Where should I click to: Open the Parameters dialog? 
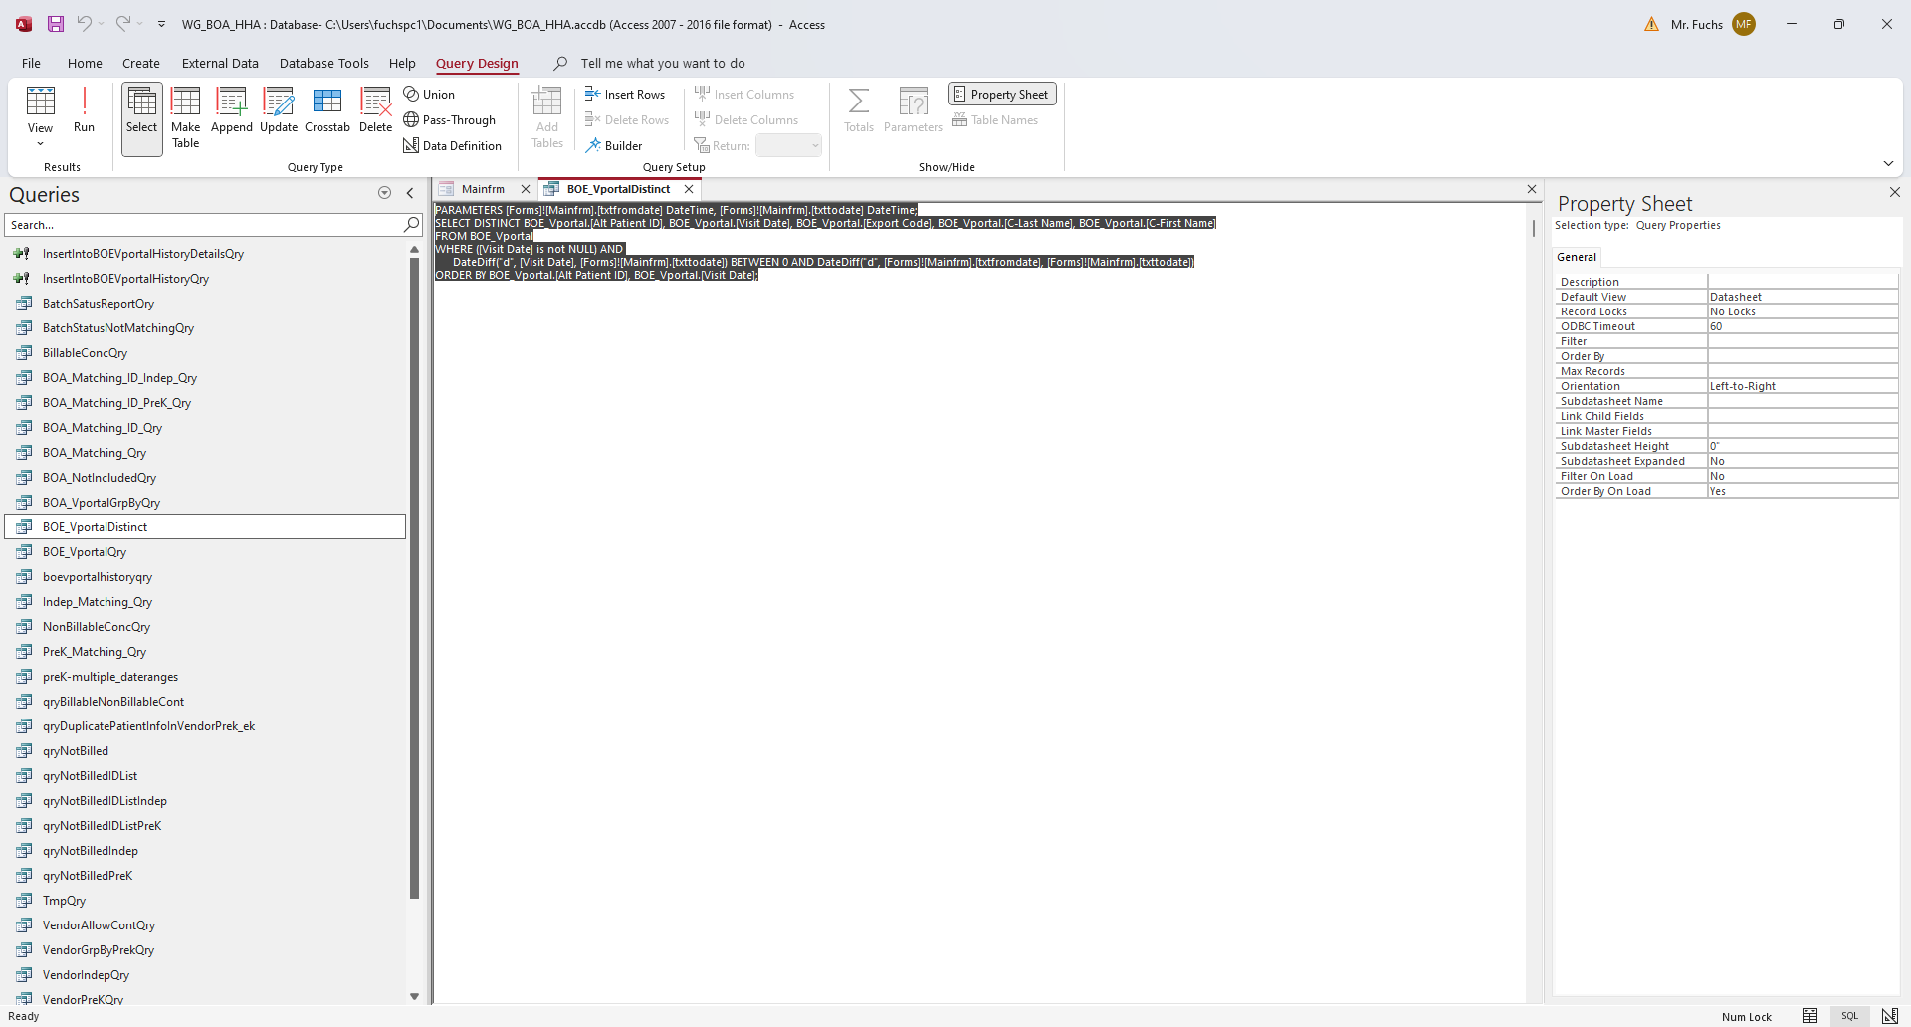point(913,109)
